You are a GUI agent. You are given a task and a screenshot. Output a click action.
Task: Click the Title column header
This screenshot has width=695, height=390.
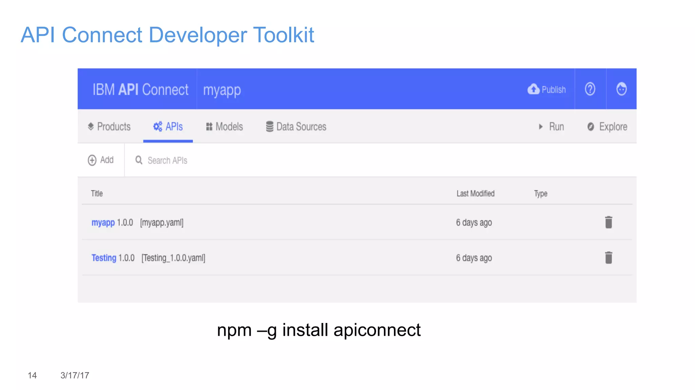tap(97, 194)
